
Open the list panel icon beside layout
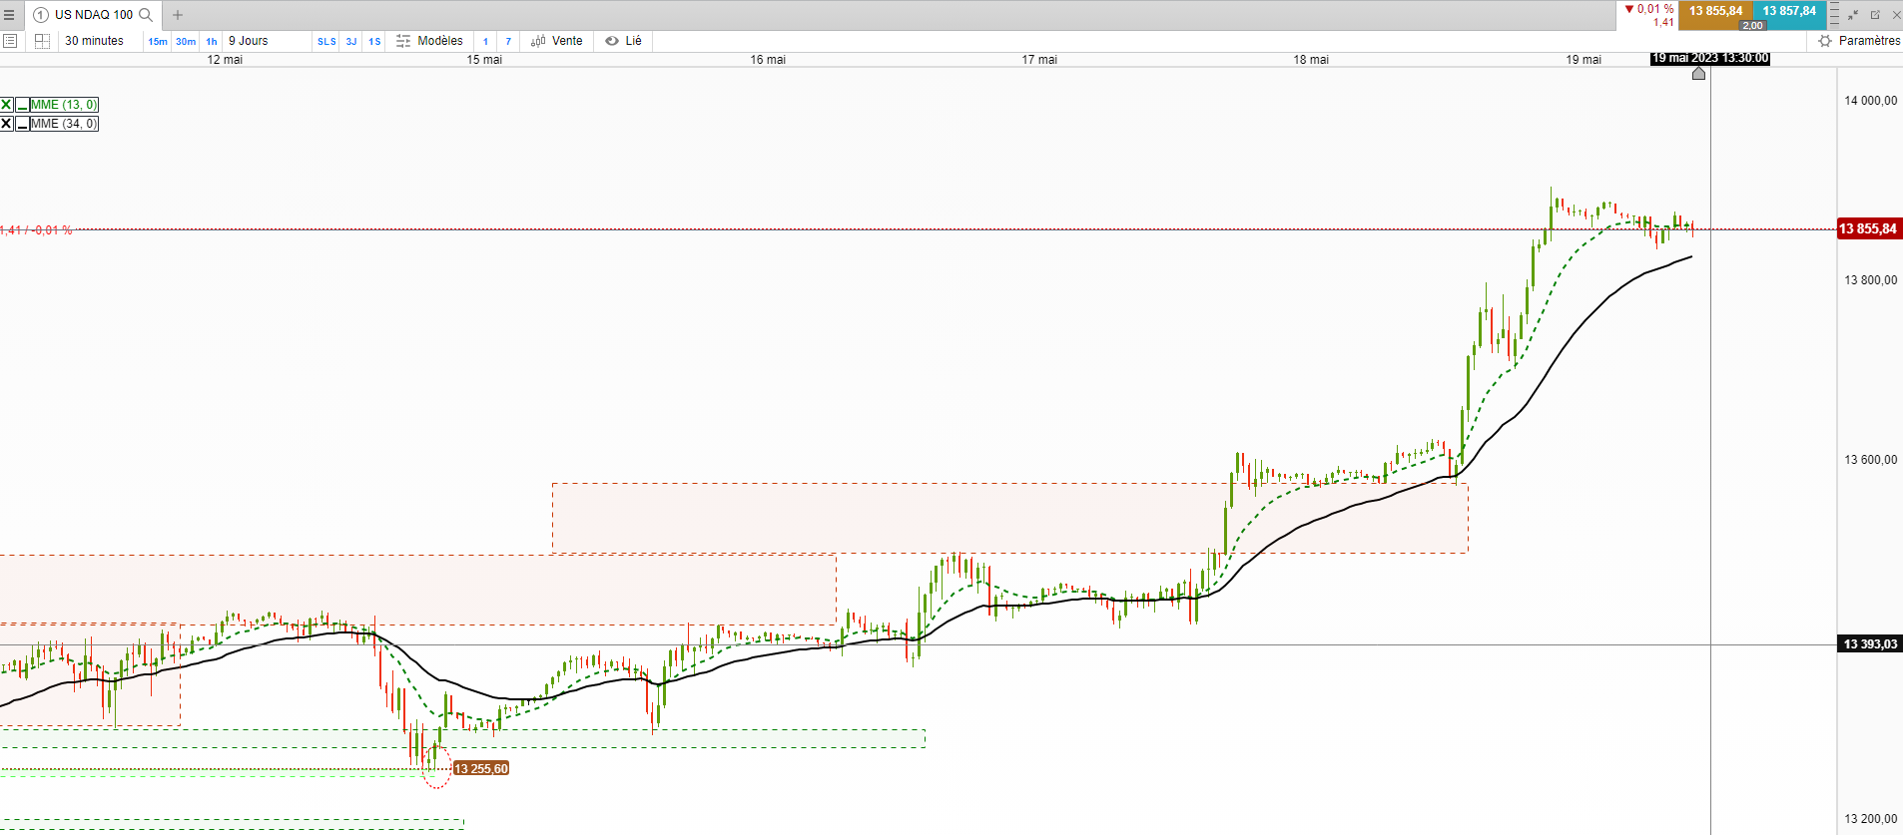coord(10,41)
